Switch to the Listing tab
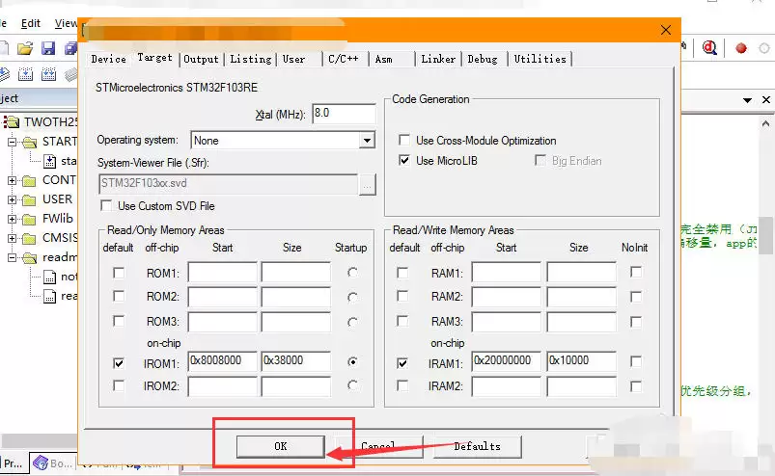 pos(251,59)
